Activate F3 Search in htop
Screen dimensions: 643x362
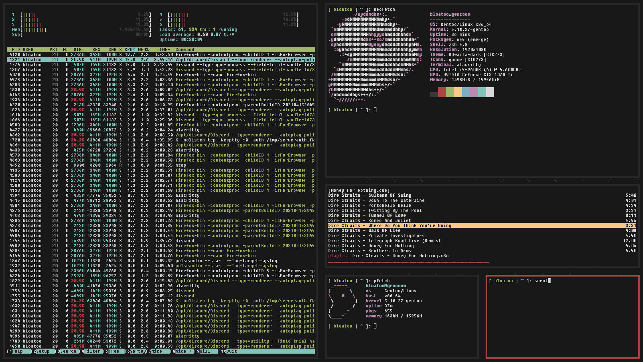tap(68, 351)
